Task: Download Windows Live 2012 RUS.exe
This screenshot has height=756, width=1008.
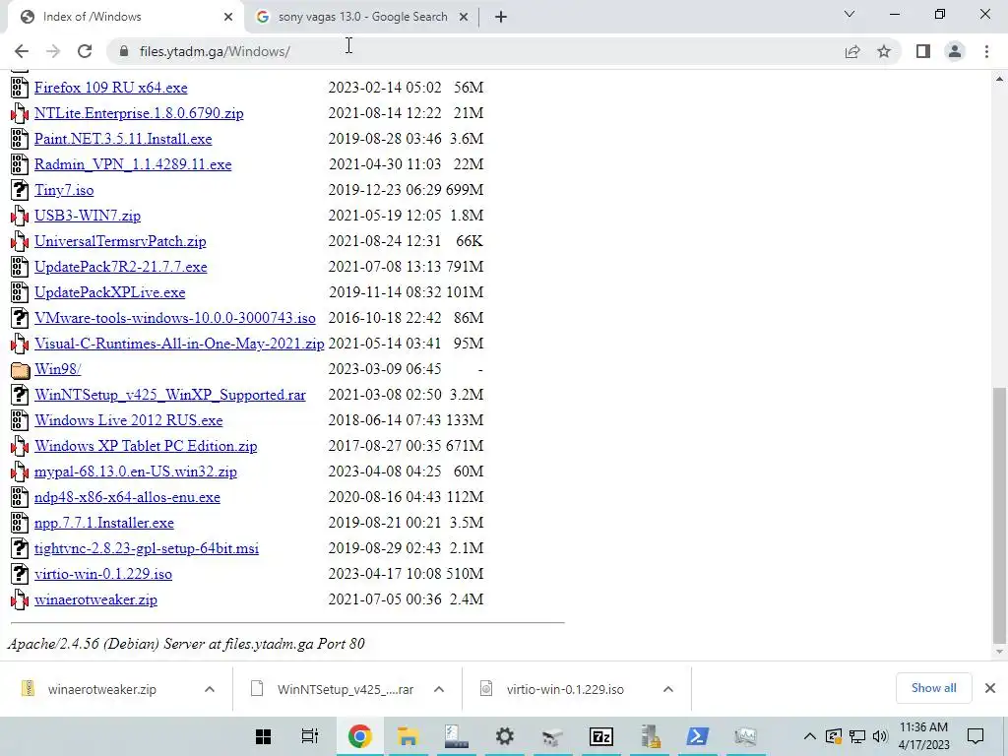Action: (129, 420)
